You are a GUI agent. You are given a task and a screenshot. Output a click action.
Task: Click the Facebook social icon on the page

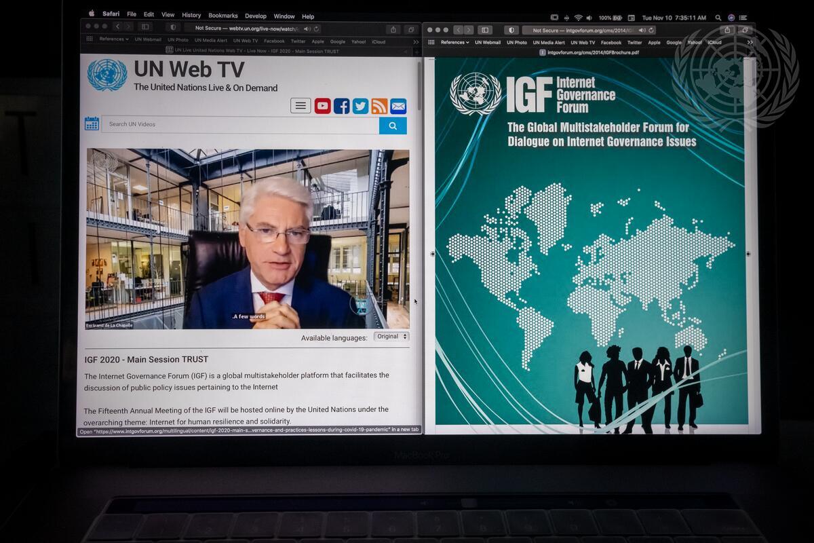point(341,106)
